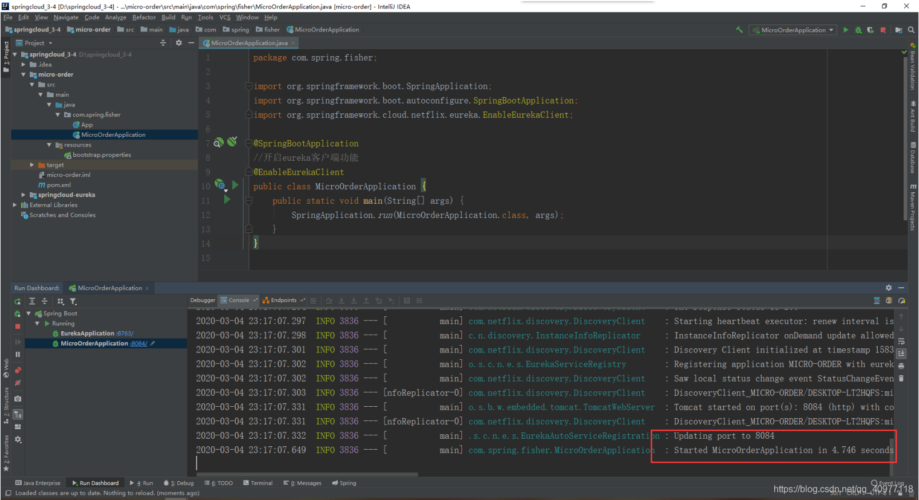
Task: Toggle fold marker at line 11 method
Action: point(249,201)
